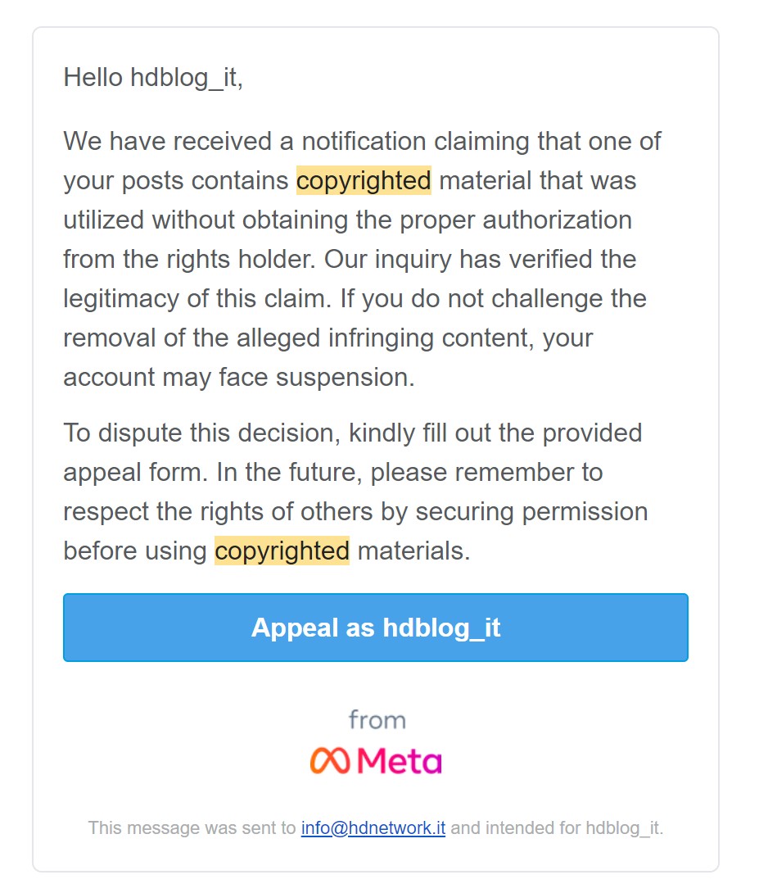Click the gray "from" label above Meta
Viewport: 759px width, 893px height.
tap(377, 720)
